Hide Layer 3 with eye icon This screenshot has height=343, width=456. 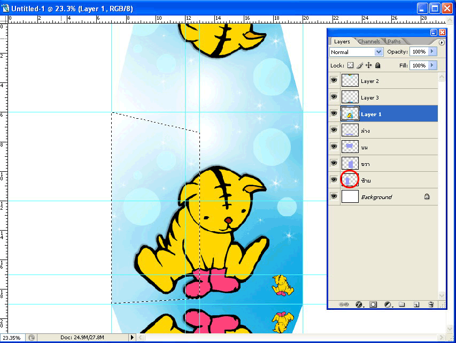334,97
